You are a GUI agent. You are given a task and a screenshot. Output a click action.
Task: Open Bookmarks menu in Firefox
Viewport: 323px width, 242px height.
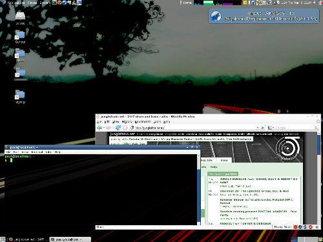(143, 121)
